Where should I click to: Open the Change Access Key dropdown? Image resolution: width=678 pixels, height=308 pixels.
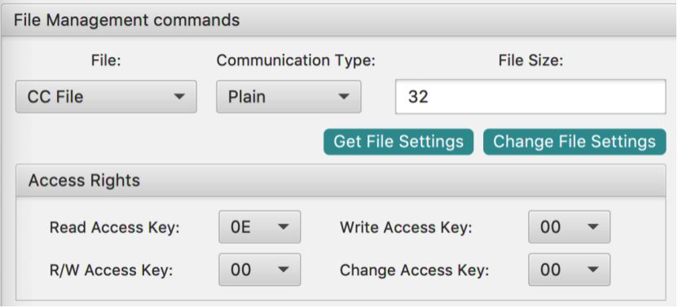[x=569, y=270]
